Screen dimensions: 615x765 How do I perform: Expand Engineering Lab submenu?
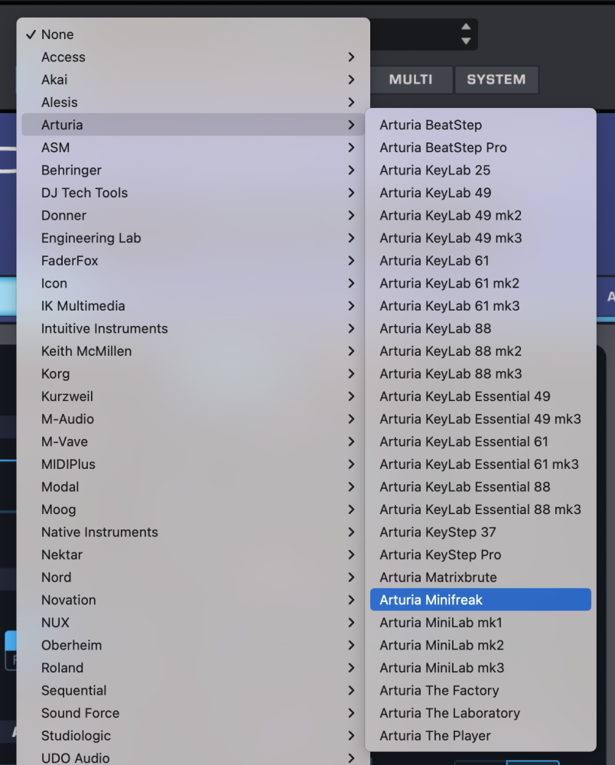[x=193, y=238]
